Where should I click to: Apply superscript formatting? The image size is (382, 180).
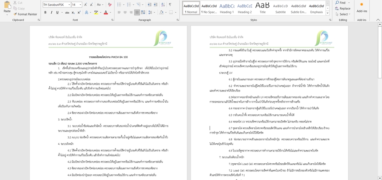click(x=79, y=12)
